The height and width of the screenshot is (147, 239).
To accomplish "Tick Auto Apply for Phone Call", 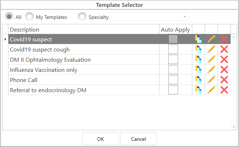I will click(x=173, y=80).
